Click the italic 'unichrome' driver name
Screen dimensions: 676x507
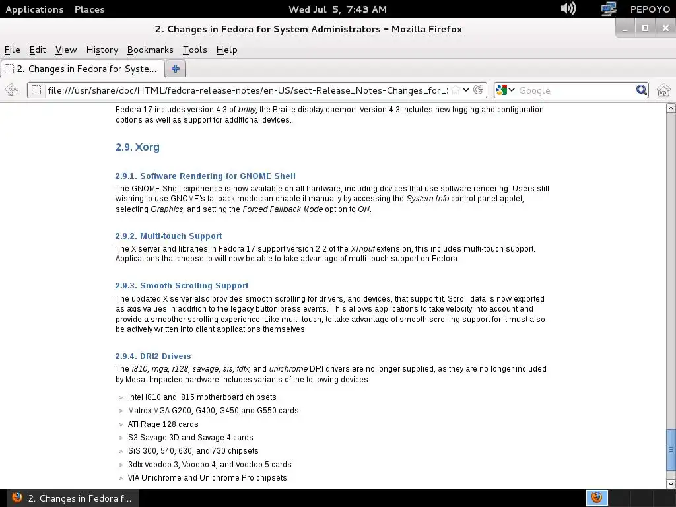288,368
